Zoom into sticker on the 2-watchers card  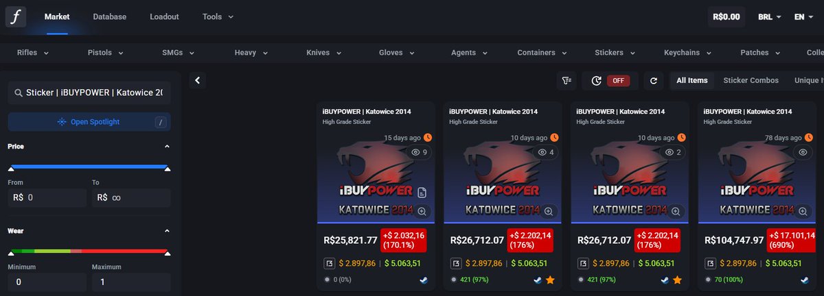coord(676,211)
